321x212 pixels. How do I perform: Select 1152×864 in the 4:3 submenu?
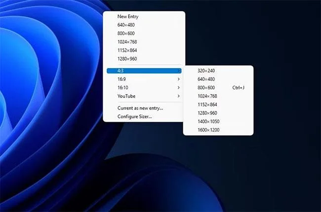coord(218,105)
